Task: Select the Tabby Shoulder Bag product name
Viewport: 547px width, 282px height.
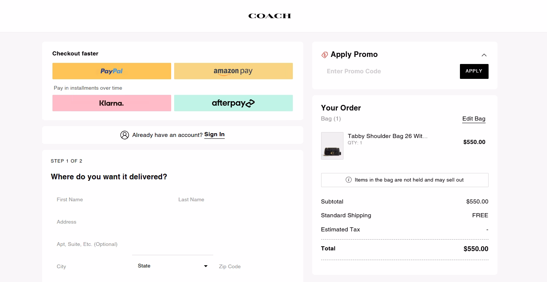Action: [387, 136]
